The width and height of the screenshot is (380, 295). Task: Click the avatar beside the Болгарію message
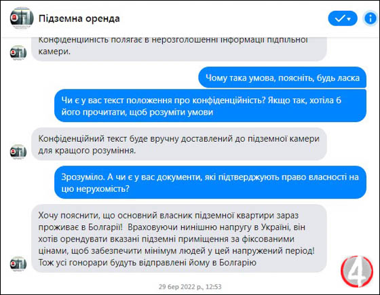pos(18,264)
